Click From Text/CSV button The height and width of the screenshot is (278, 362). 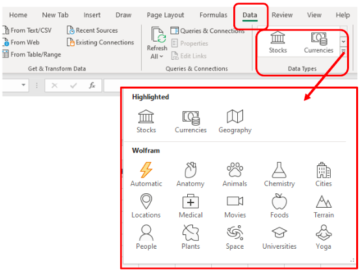(27, 31)
